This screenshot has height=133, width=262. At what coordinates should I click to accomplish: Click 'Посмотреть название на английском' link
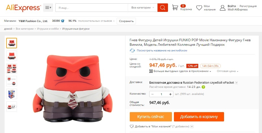coord(162,51)
